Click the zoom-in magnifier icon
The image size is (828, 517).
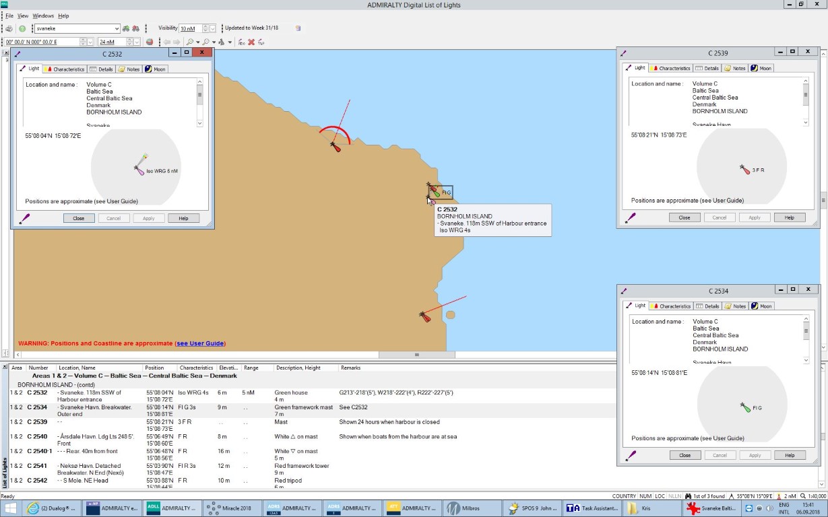click(190, 42)
